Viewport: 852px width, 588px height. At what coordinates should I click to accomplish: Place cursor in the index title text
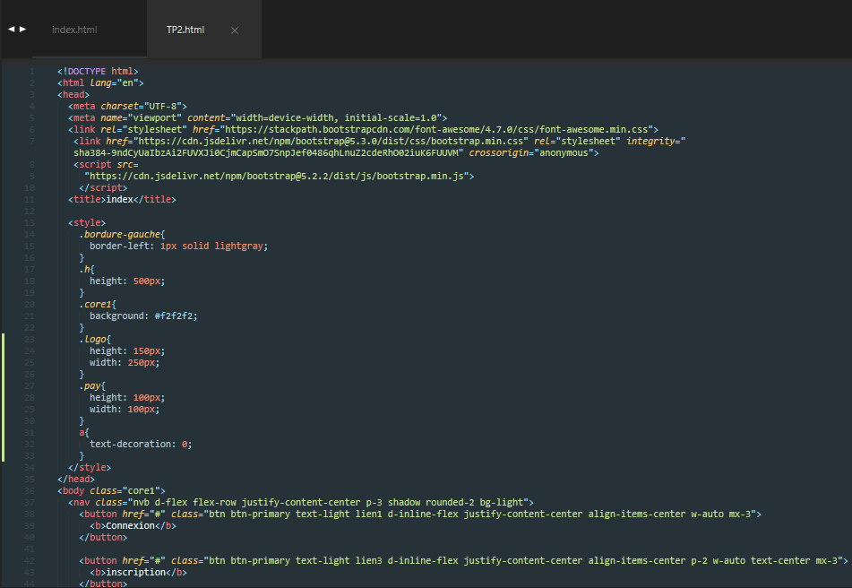pyautogui.click(x=119, y=199)
